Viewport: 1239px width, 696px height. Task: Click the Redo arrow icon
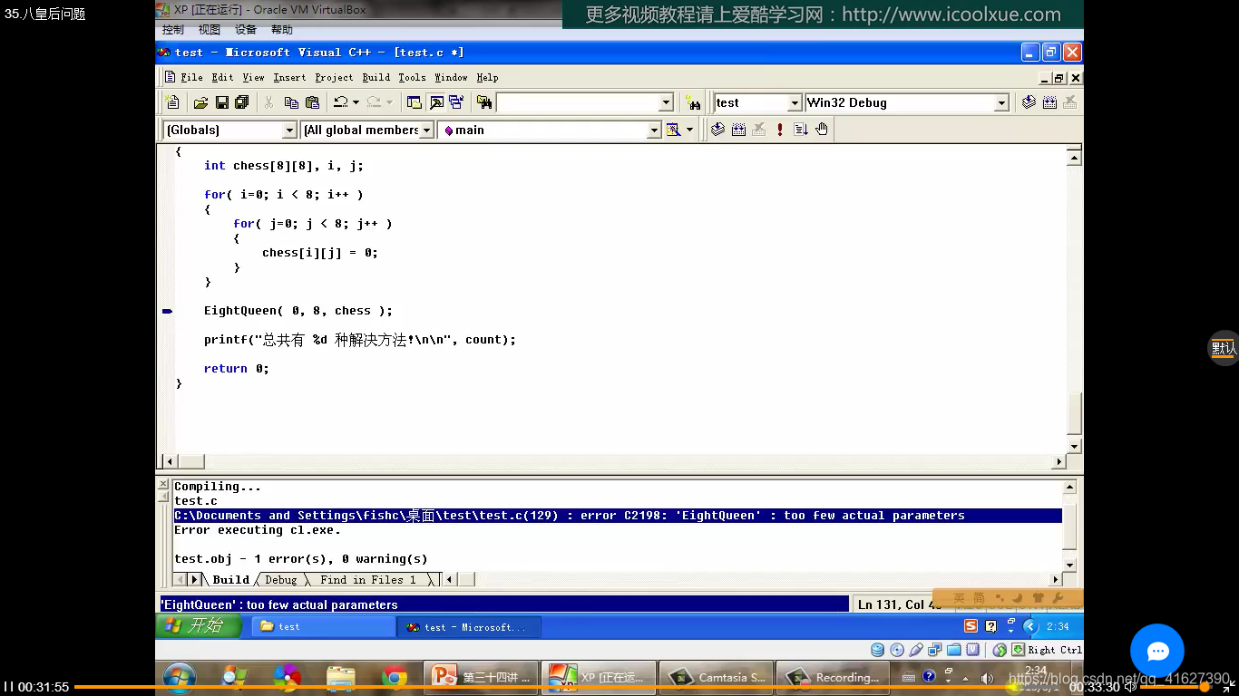pyautogui.click(x=374, y=102)
